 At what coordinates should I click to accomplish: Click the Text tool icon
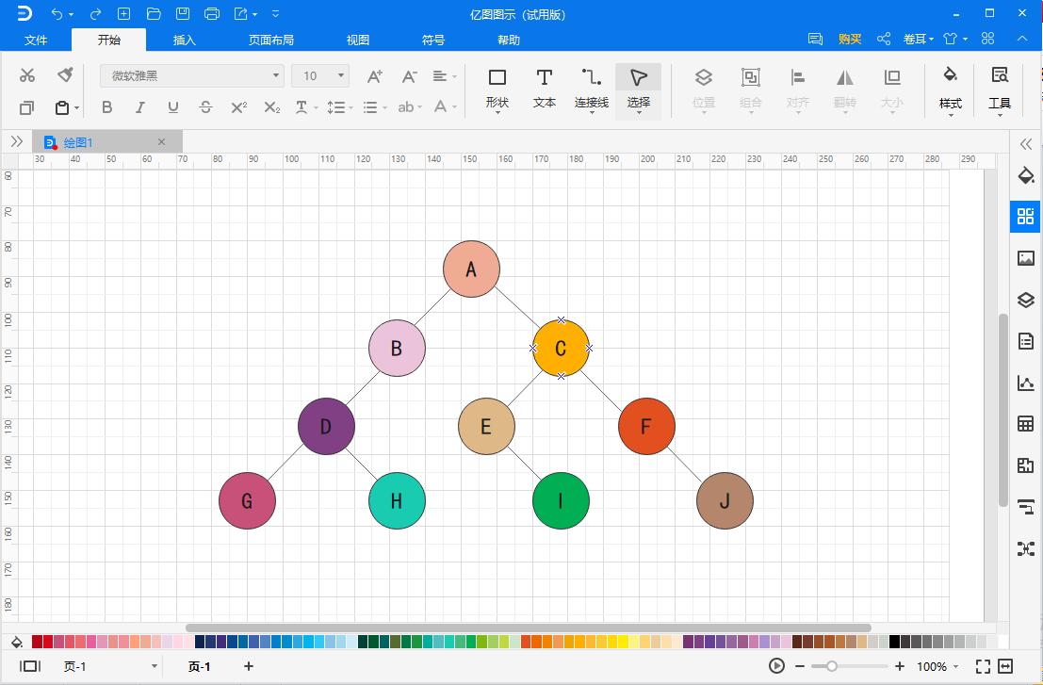point(544,87)
